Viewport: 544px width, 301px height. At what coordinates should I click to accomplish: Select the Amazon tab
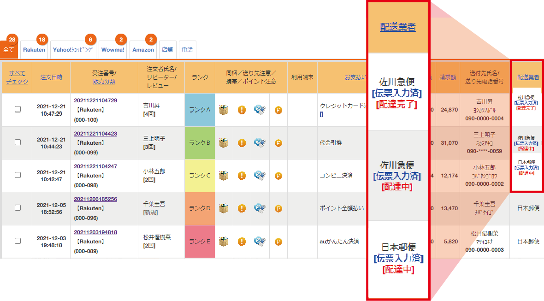tap(143, 50)
